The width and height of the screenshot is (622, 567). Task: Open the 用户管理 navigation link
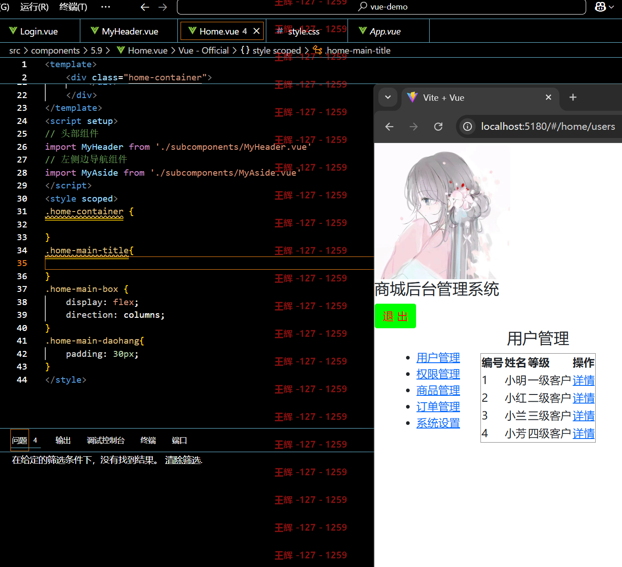pos(438,358)
